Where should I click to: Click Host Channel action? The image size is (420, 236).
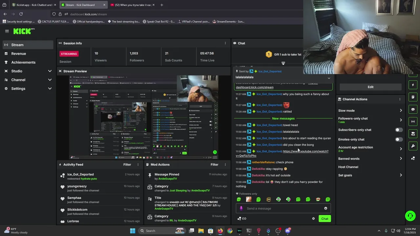[348, 167]
